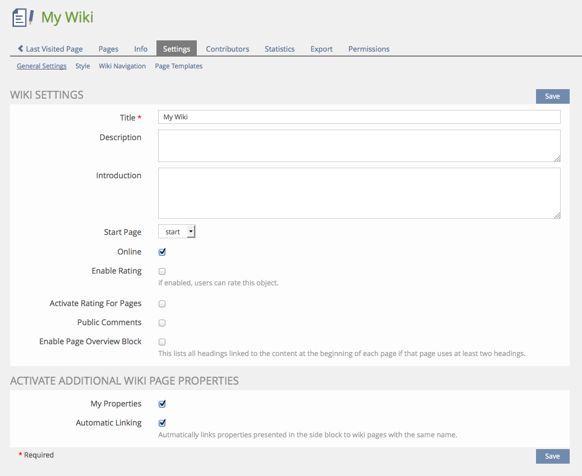
Task: Open the Pages tab
Action: [108, 49]
